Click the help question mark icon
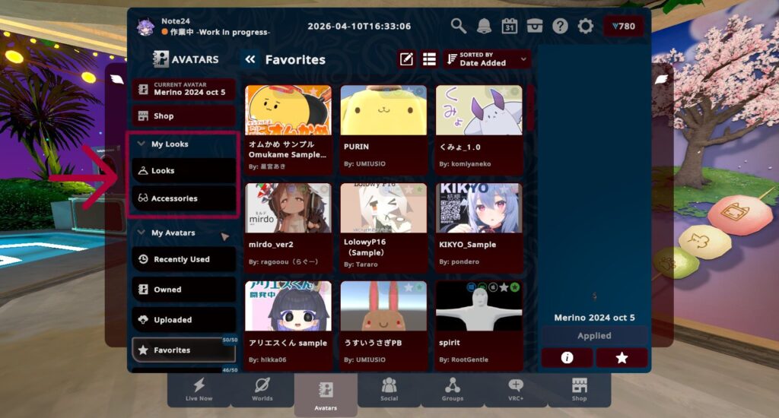The width and height of the screenshot is (779, 418). 560,26
